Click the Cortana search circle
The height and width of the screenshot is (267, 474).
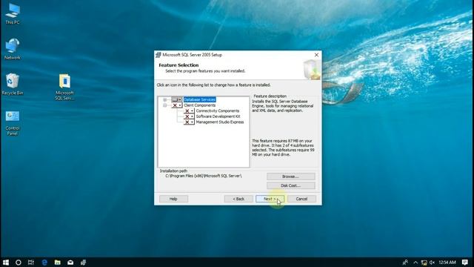pos(18,263)
